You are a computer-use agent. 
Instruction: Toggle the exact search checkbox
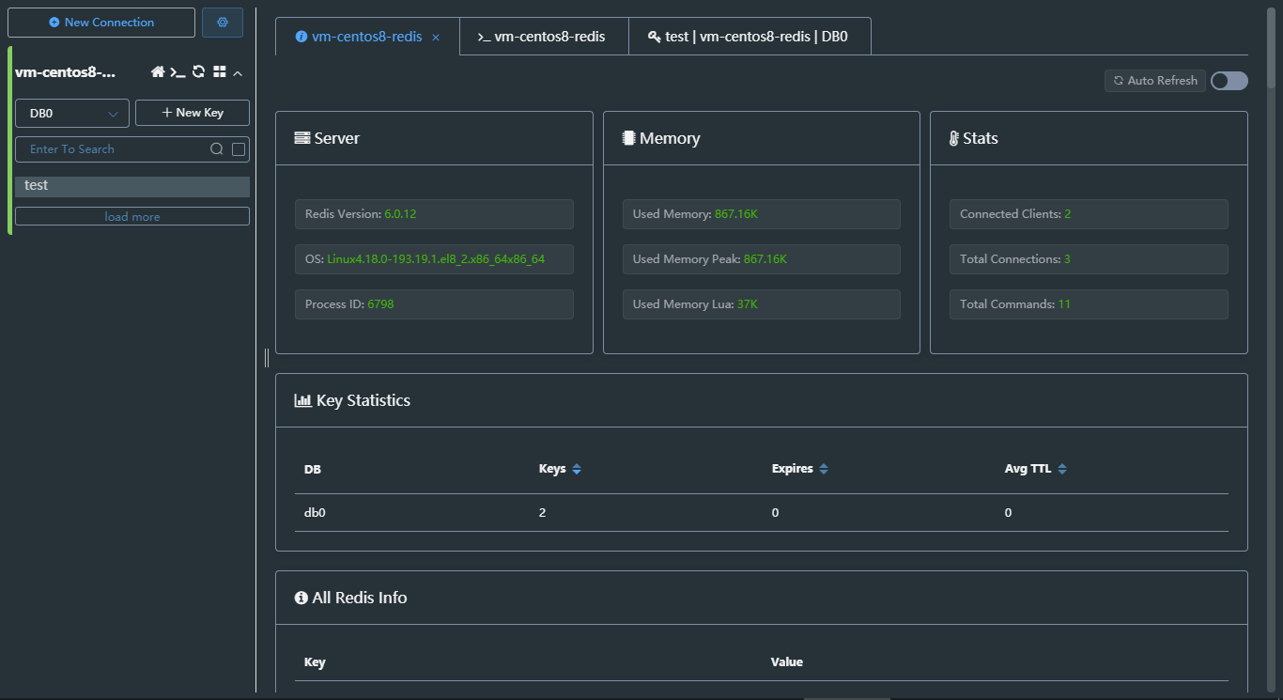click(x=239, y=149)
